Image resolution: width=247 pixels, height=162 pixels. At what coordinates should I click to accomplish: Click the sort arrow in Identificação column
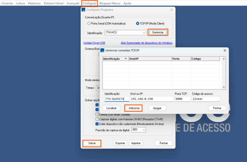pyautogui.click(x=126, y=59)
